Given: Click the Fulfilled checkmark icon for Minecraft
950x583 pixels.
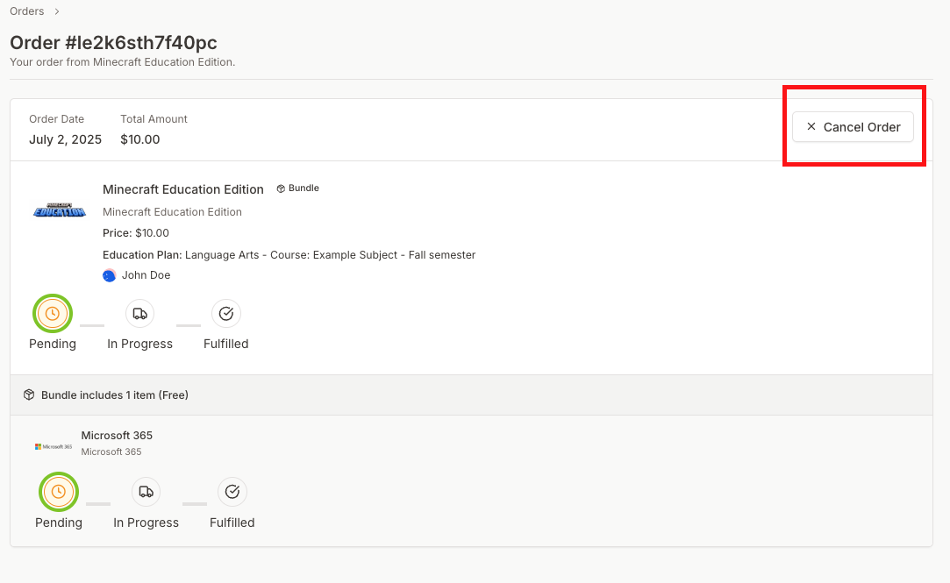Looking at the screenshot, I should click(226, 314).
